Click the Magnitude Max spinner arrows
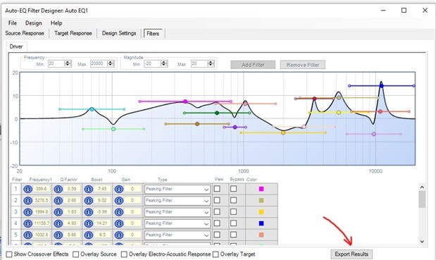The image size is (436, 260). click(x=211, y=63)
